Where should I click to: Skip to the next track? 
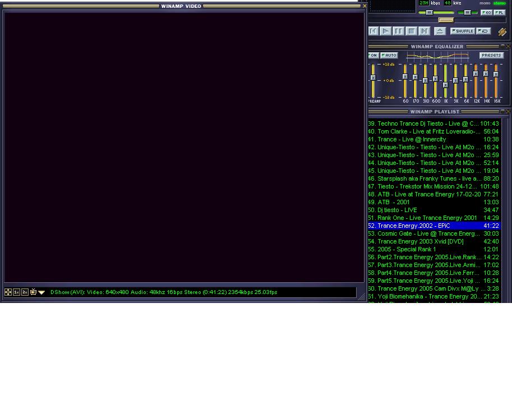pos(425,31)
